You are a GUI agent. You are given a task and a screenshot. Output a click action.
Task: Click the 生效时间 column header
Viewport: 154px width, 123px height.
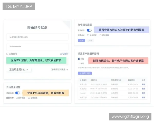94,80
